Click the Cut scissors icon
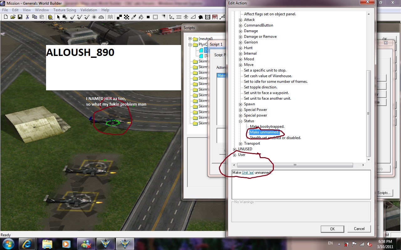The height and width of the screenshot is (250, 401). pos(28,17)
